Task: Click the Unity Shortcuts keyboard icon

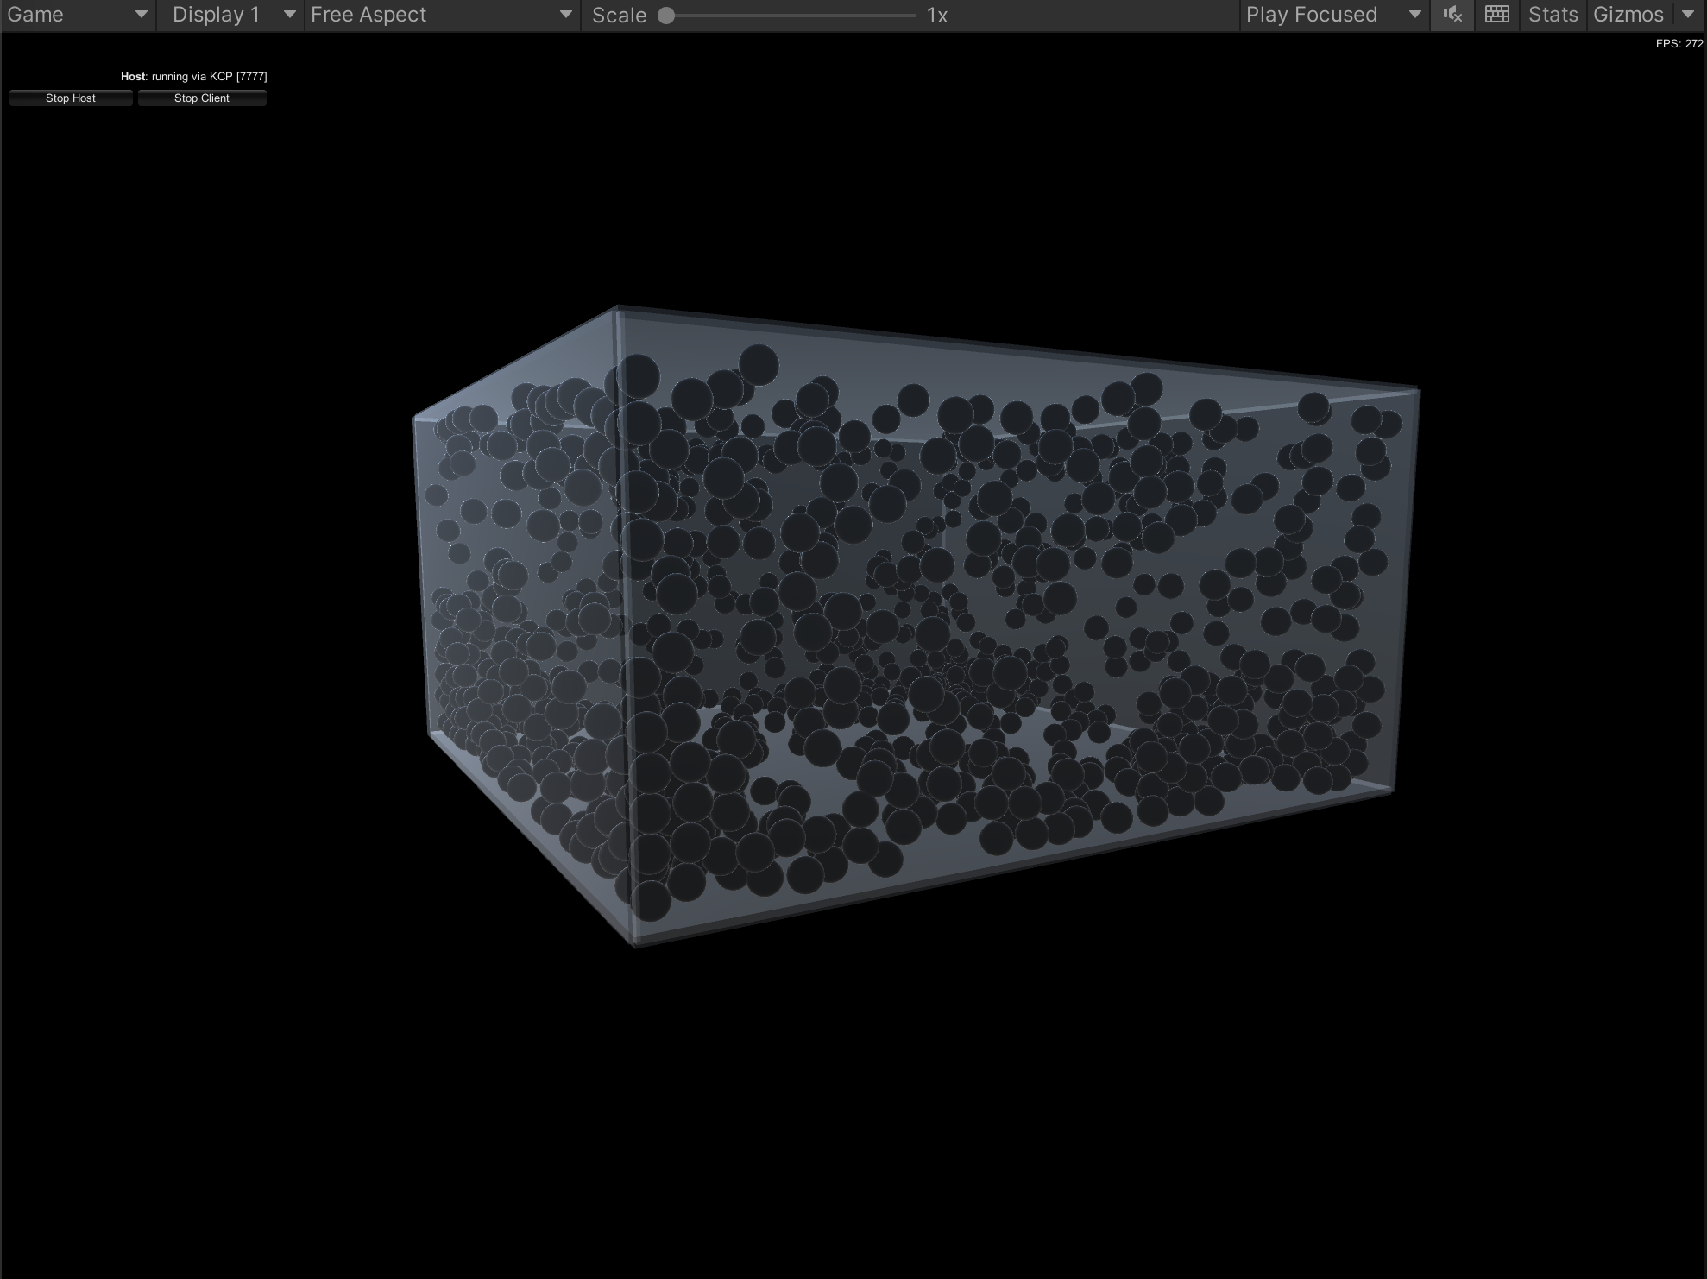Action: coord(1497,15)
